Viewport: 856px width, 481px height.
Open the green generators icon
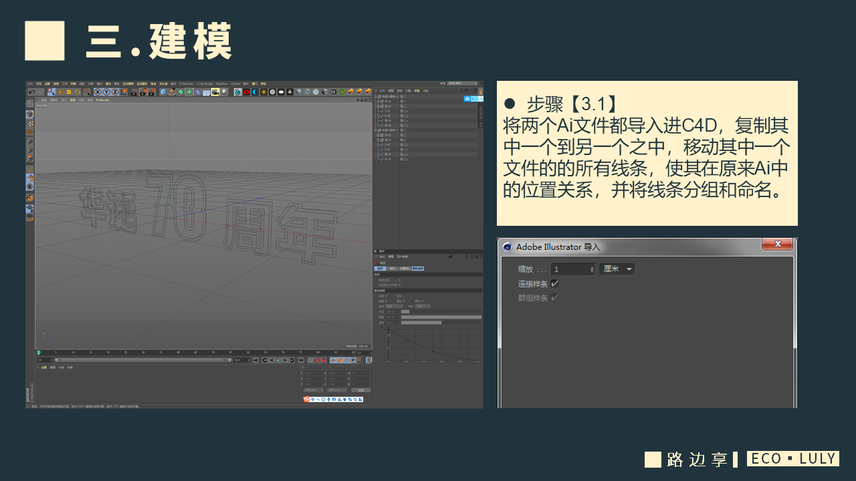181,92
